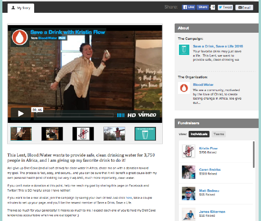Switch fundraisers view to Individuals
The height and width of the screenshot is (221, 261).
click(199, 134)
